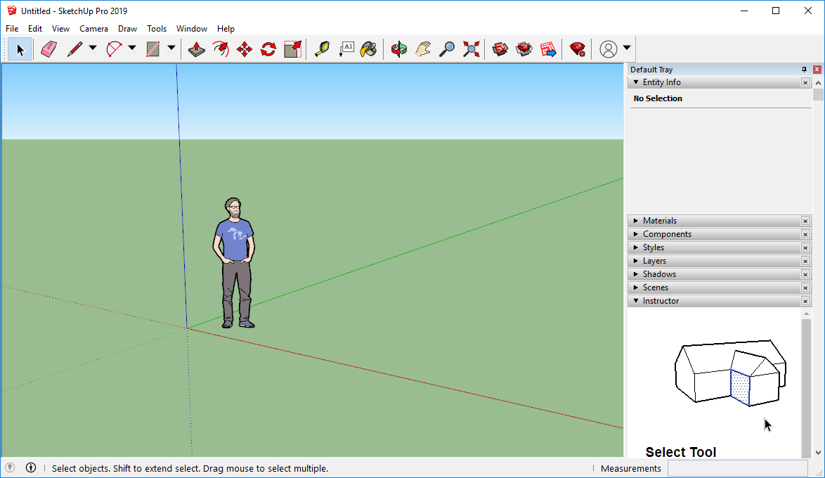825x478 pixels.
Task: Close the Default Tray
Action: (x=817, y=70)
